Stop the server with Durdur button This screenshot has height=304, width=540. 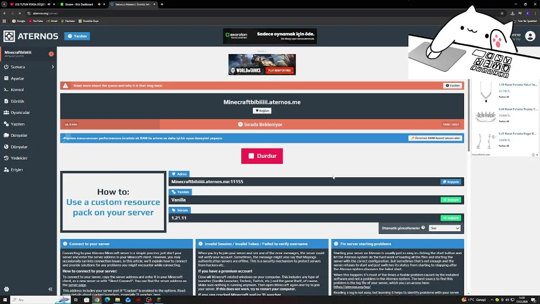point(262,156)
